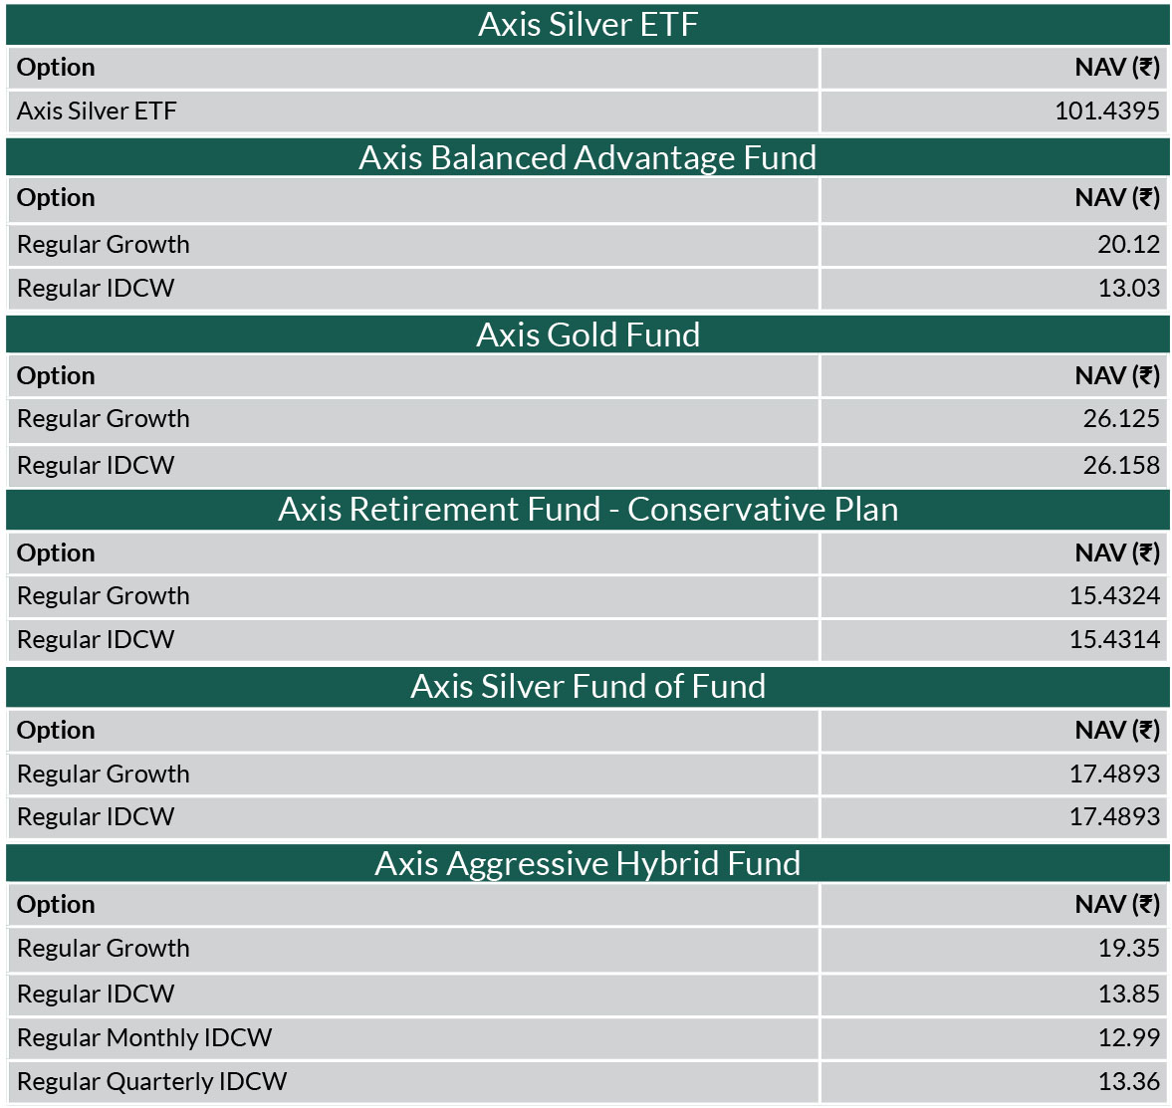
Task: Select the 'Axis Silver ETF' option row cell
Action: pos(413,111)
